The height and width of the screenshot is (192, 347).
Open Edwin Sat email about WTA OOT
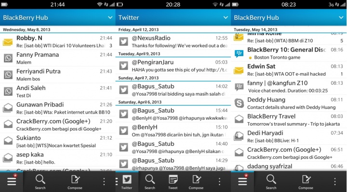pyautogui.click(x=289, y=70)
